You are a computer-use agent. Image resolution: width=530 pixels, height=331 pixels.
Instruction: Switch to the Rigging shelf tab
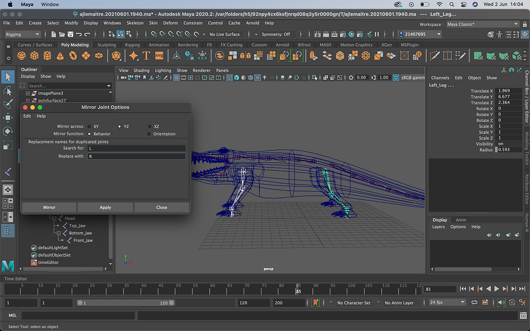click(132, 45)
